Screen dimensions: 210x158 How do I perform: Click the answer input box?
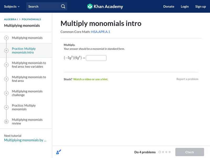(96, 58)
